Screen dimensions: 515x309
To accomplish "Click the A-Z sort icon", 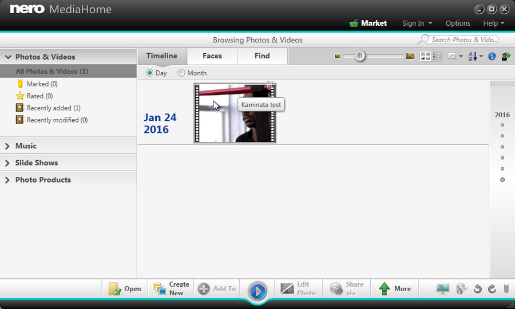I will [x=472, y=57].
